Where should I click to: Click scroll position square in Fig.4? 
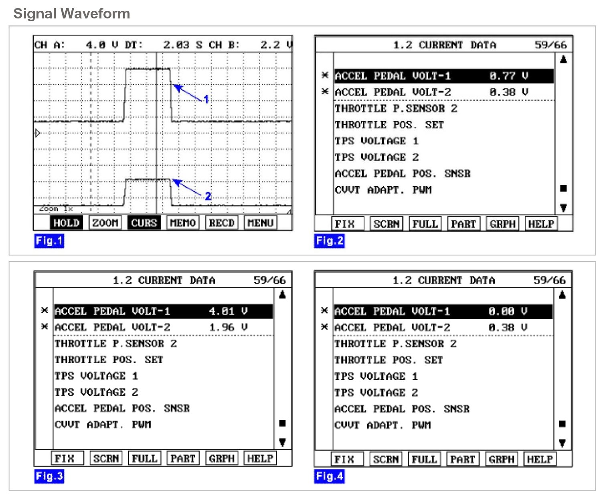tap(563, 424)
